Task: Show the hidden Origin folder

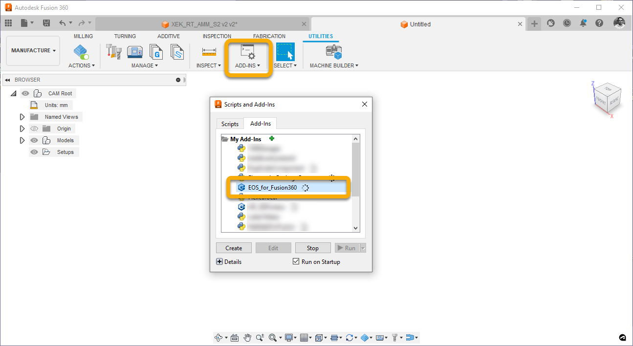Action: 34,129
